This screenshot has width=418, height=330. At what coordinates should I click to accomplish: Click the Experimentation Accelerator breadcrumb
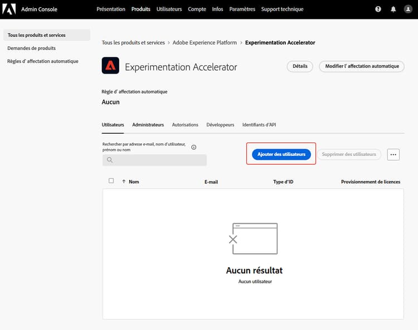click(x=280, y=43)
